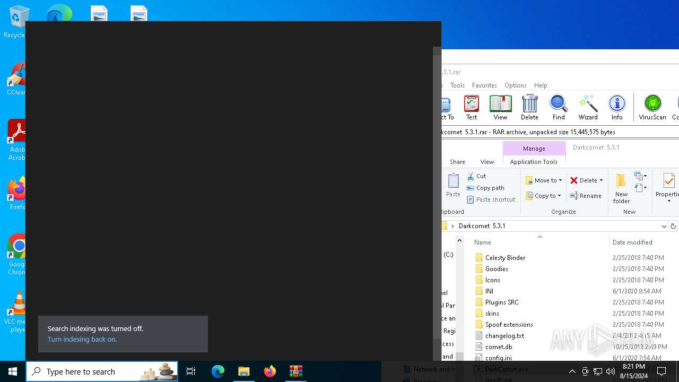Open network status in system tray
The height and width of the screenshot is (382, 679).
[598, 371]
